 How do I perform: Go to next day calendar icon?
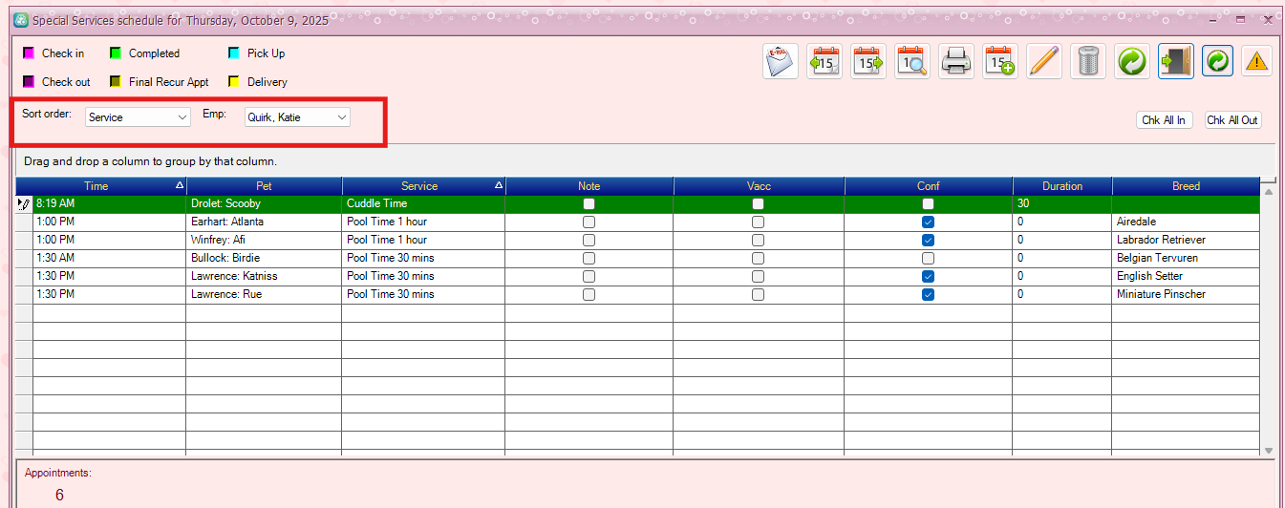pyautogui.click(x=868, y=62)
